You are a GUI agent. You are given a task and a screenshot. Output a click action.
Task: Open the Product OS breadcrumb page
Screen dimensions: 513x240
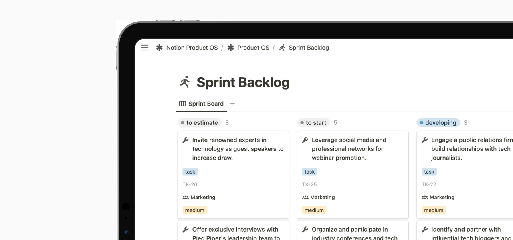point(253,48)
